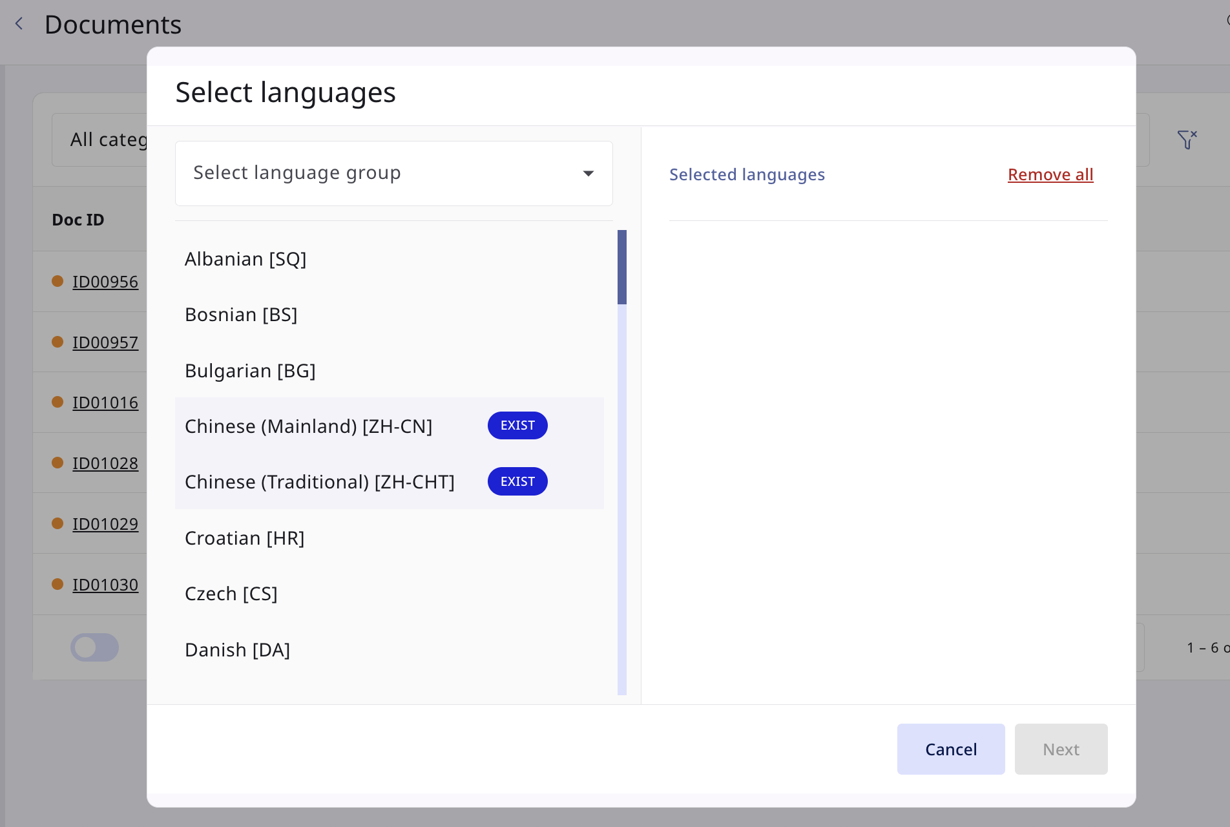1230x827 pixels.
Task: Choose Chinese (Traditional) [ZH-CHT]
Action: point(389,481)
